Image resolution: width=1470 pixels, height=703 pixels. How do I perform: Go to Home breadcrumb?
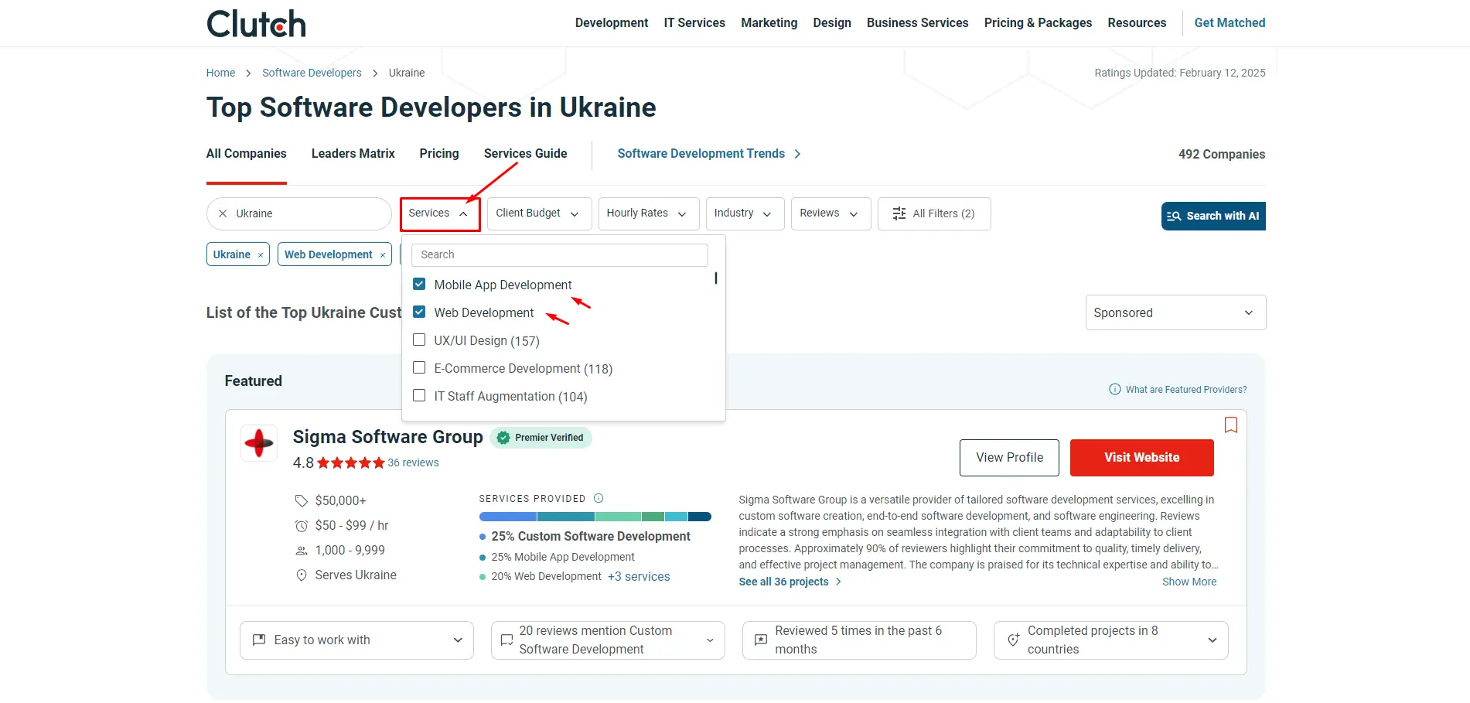click(220, 73)
